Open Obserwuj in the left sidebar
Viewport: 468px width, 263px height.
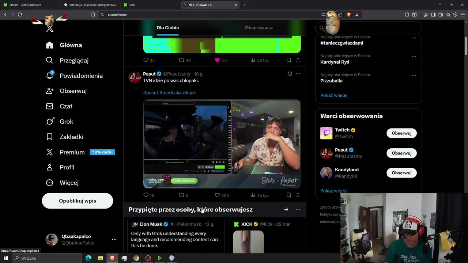point(66,91)
